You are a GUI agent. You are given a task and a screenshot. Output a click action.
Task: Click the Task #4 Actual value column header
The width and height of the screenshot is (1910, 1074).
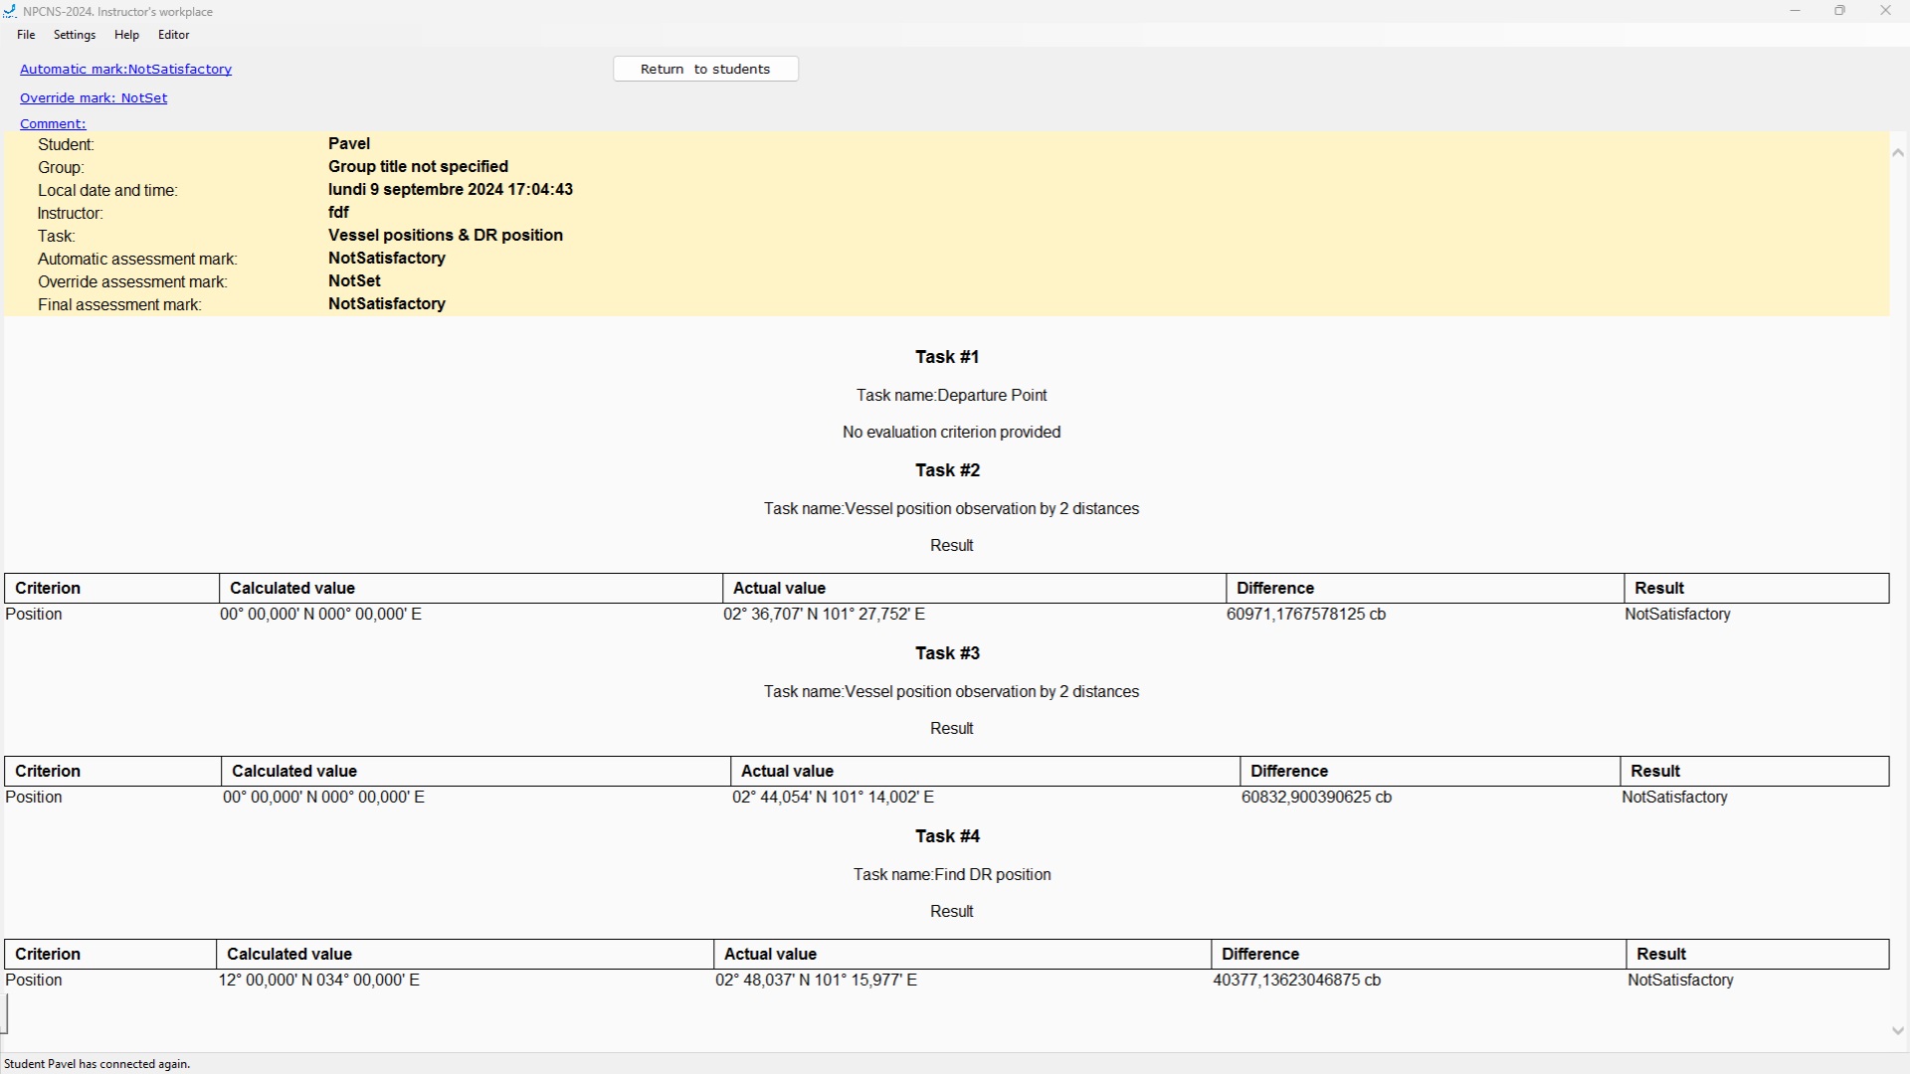pos(770,955)
